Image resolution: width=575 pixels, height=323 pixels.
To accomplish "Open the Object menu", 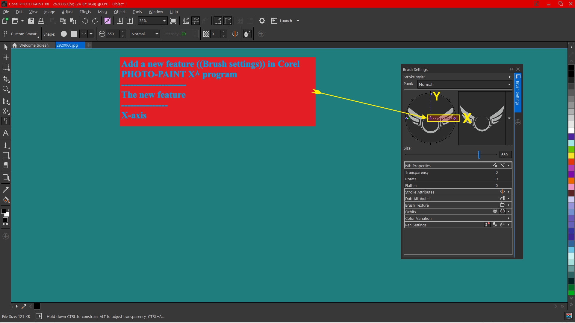I will 119,12.
